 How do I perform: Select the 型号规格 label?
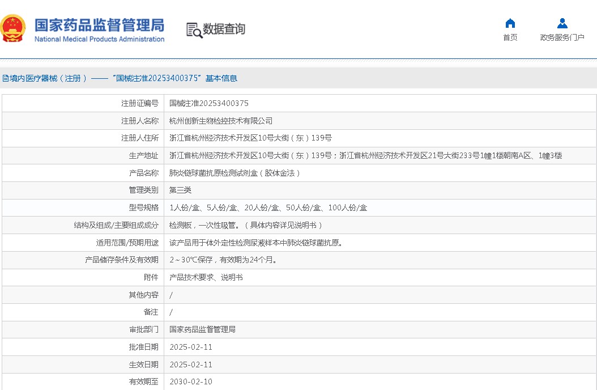143,207
